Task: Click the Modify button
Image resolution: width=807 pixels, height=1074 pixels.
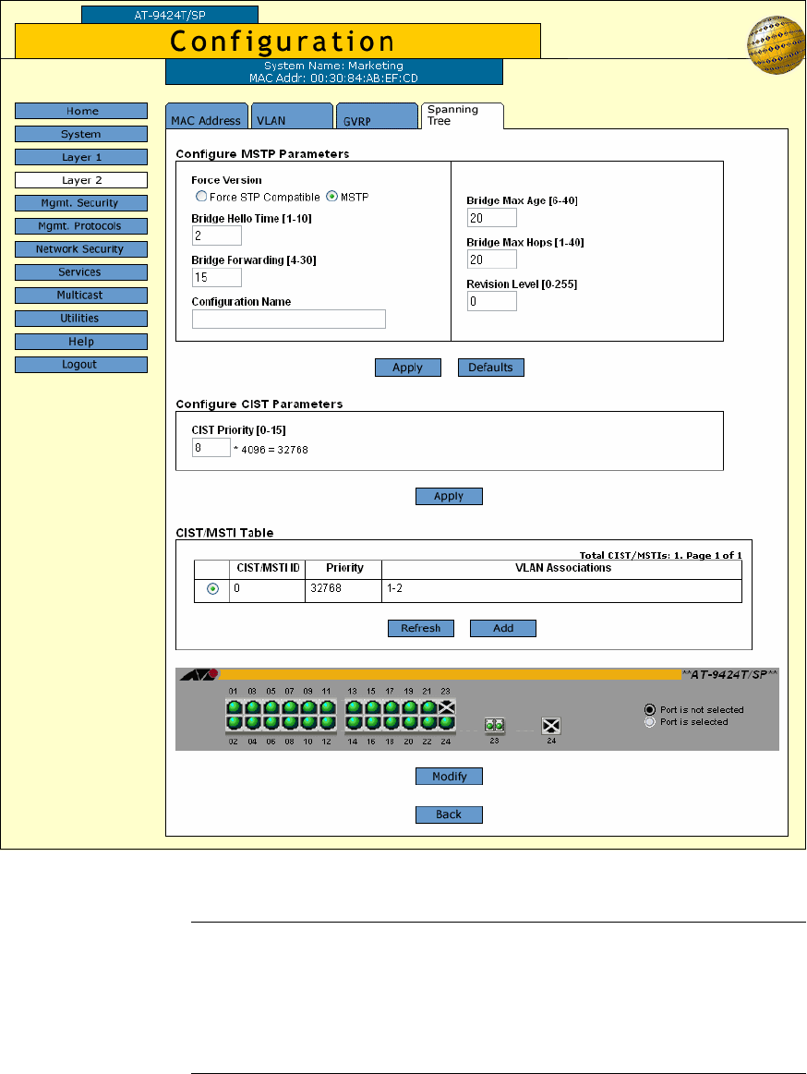Action: tap(450, 776)
